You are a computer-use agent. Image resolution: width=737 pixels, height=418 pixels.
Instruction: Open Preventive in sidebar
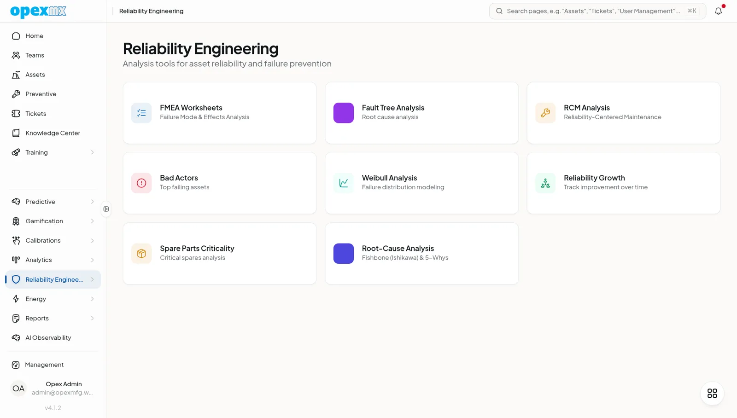[x=53, y=94]
